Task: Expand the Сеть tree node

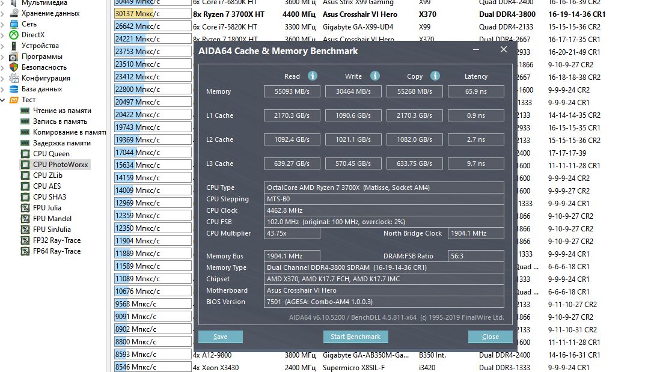Action: (x=4, y=24)
